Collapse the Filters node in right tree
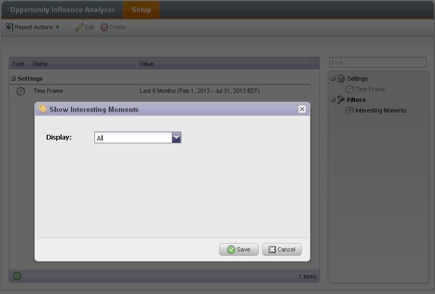This screenshot has height=294, width=435. point(333,99)
